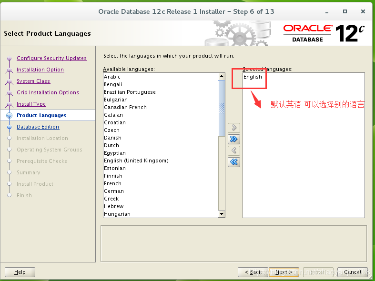Go to the Installation Option step

click(40, 70)
